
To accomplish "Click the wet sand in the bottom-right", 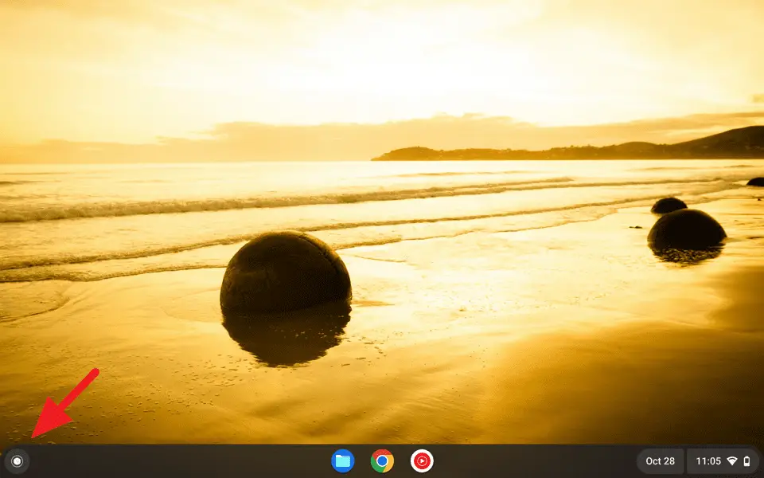I will [653, 382].
